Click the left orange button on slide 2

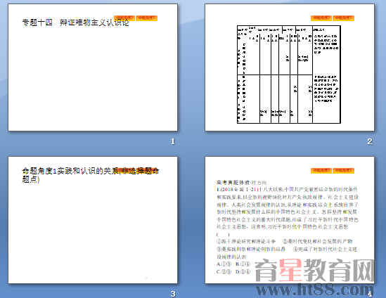coord(321,18)
